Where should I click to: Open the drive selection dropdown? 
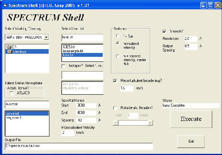pyautogui.click(x=46, y=37)
